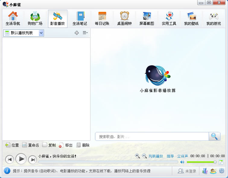The height and width of the screenshot is (178, 228).
Task: Focus the 搜索歌曲、影片 search field
Action: (x=152, y=137)
